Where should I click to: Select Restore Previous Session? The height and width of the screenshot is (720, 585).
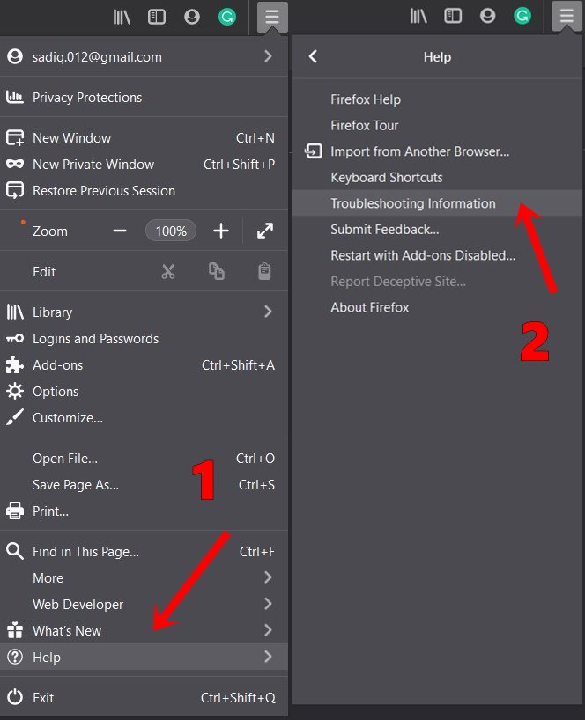point(144,190)
